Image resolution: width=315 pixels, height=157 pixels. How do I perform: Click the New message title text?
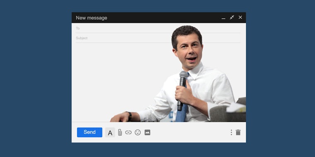pos(92,18)
